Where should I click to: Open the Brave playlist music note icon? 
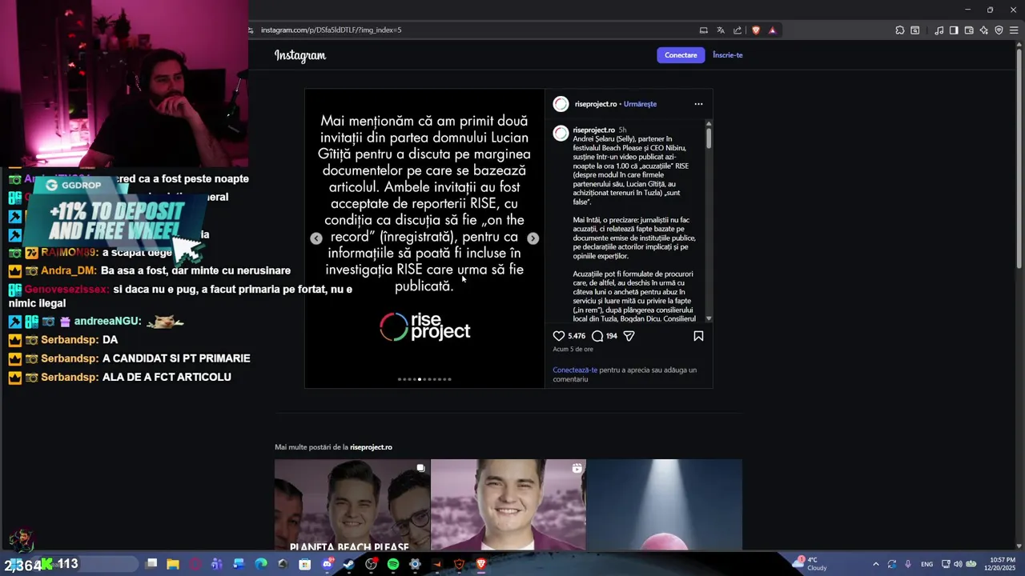(x=939, y=30)
